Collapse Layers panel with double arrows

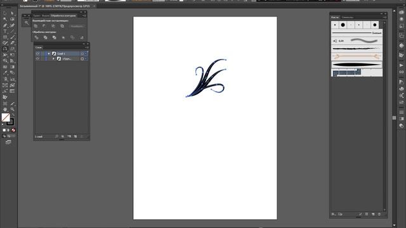[84, 44]
